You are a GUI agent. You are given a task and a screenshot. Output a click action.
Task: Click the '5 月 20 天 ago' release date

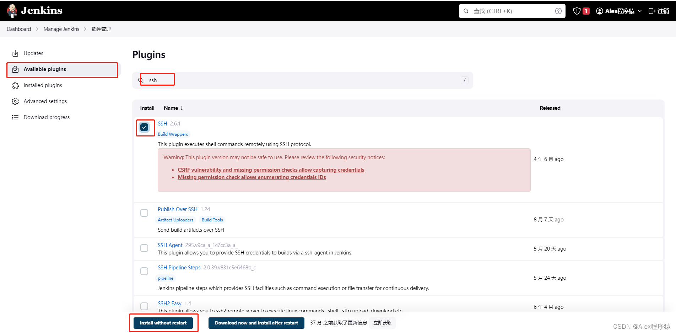point(550,249)
